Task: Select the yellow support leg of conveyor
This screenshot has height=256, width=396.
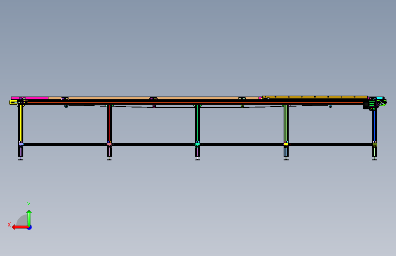Action: (21, 123)
